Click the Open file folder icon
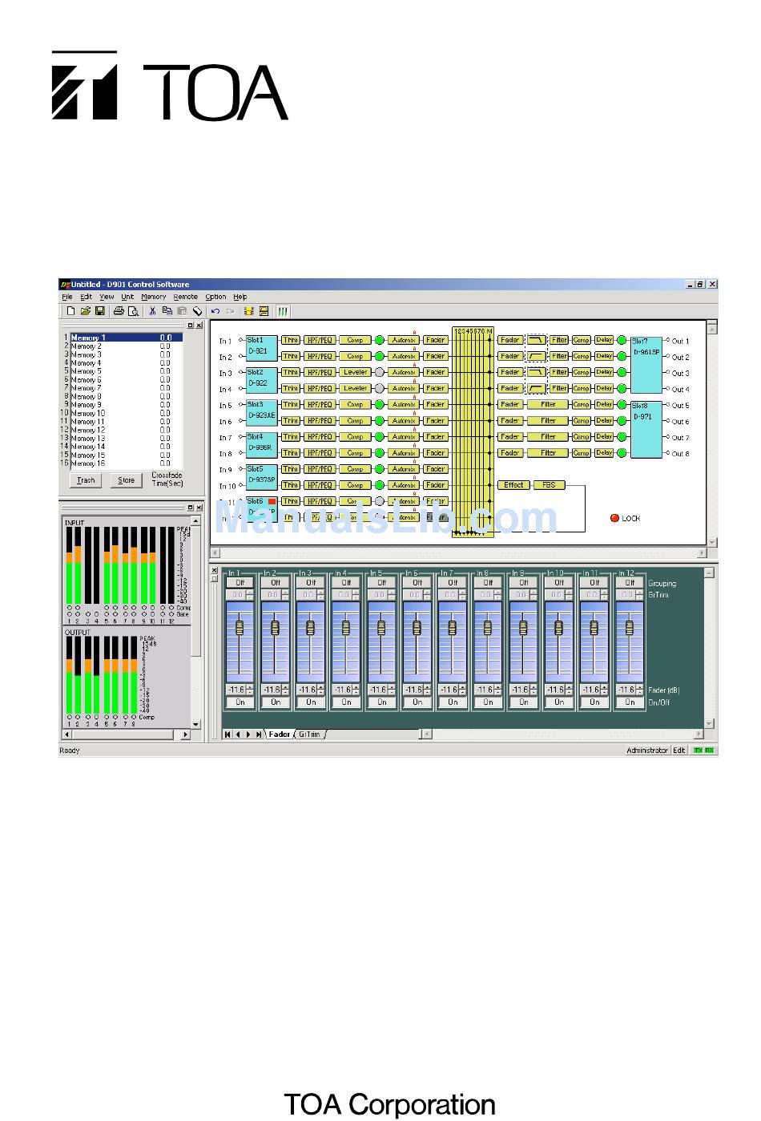 (86, 311)
